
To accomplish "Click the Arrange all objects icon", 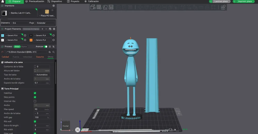I will [x=111, y=7].
